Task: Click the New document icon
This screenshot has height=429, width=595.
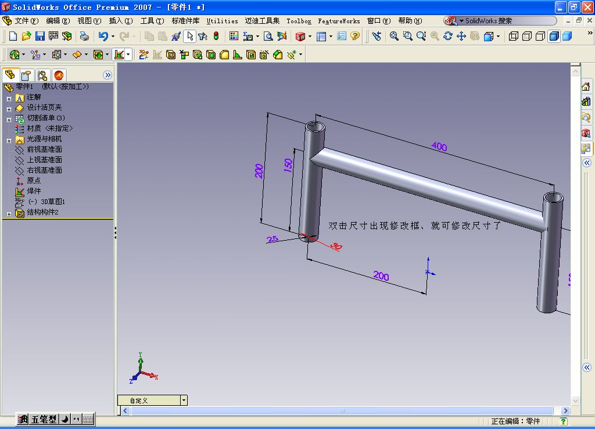Action: click(13, 36)
